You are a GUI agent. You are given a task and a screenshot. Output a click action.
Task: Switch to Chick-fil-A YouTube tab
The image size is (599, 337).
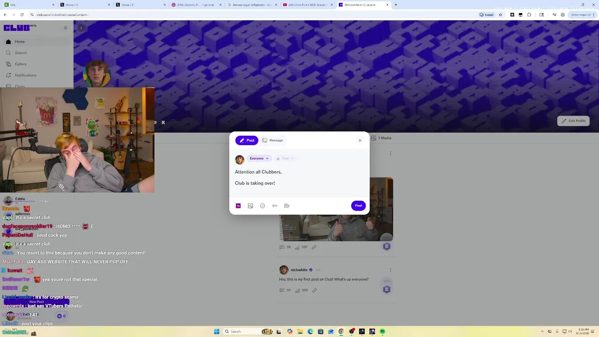(307, 5)
